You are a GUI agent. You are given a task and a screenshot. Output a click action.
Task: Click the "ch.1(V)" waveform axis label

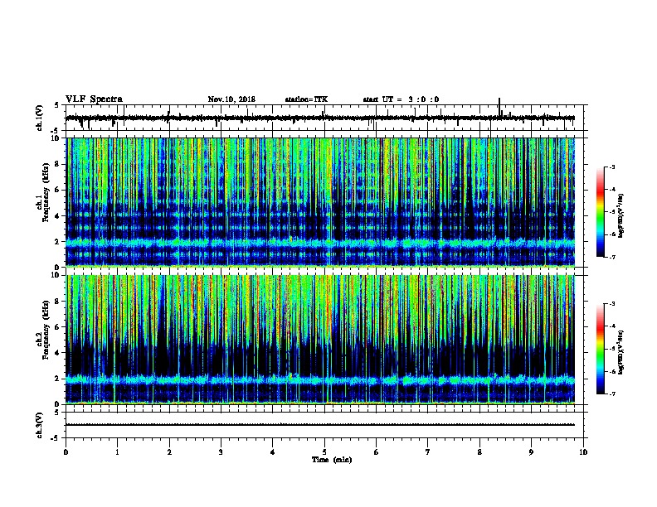coord(40,118)
